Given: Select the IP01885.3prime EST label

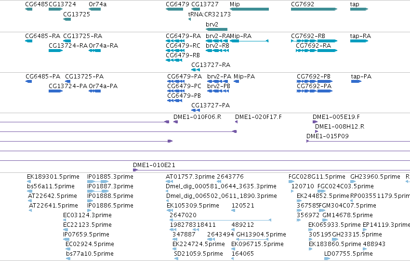Looking at the screenshot, I should click(110, 177).
